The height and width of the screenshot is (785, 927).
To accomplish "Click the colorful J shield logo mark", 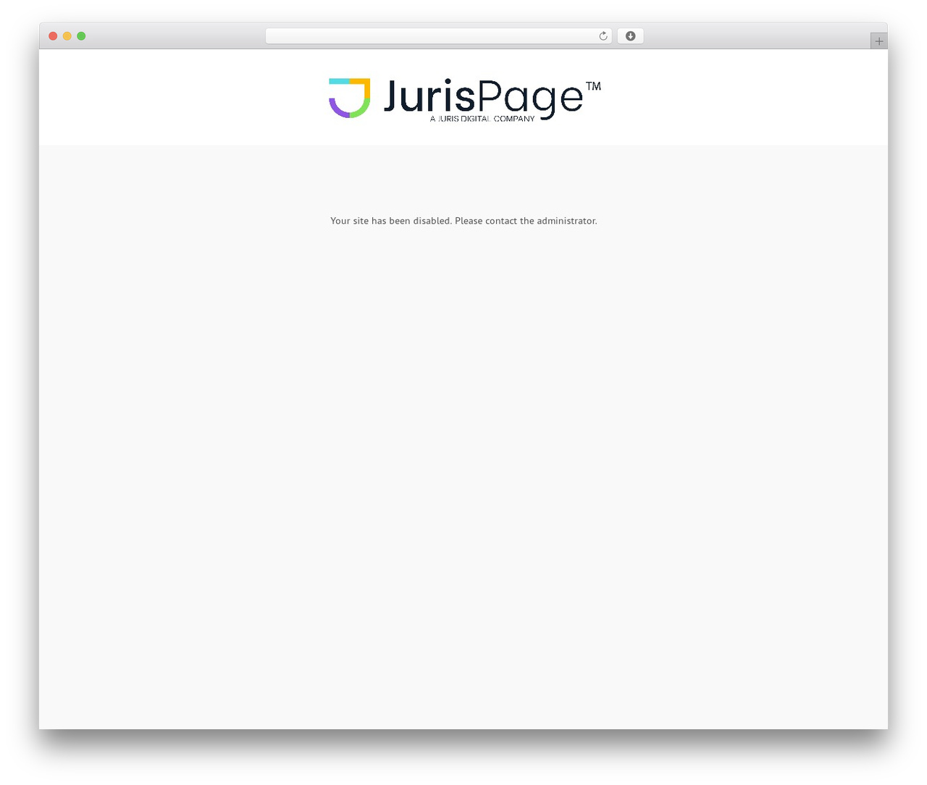I will tap(350, 98).
